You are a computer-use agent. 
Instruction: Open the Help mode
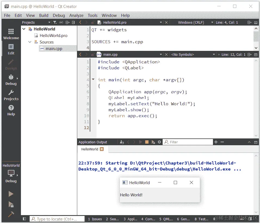pos(11,110)
